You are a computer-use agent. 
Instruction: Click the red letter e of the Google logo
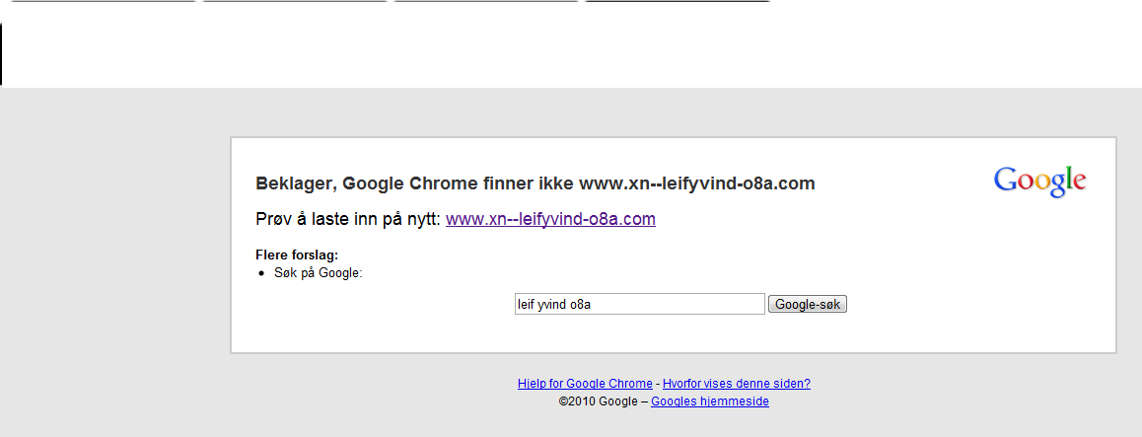click(1079, 182)
